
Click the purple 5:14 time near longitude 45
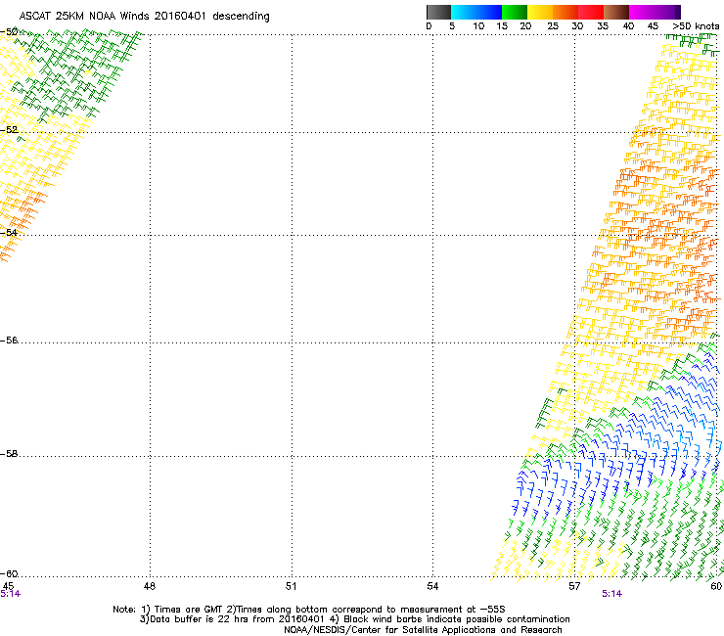click(10, 594)
